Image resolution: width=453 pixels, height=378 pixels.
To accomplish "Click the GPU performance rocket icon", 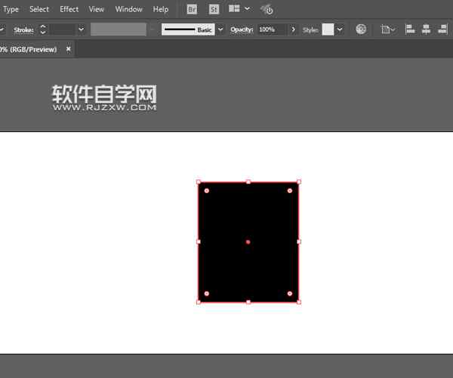I will point(267,10).
